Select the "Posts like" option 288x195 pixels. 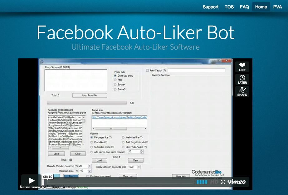pos(92,142)
